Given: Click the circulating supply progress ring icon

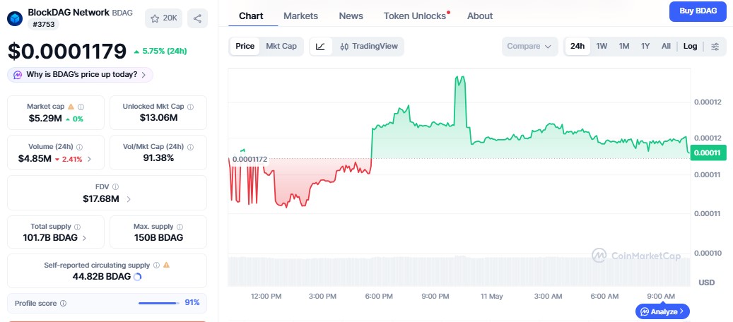Looking at the screenshot, I should [x=137, y=277].
